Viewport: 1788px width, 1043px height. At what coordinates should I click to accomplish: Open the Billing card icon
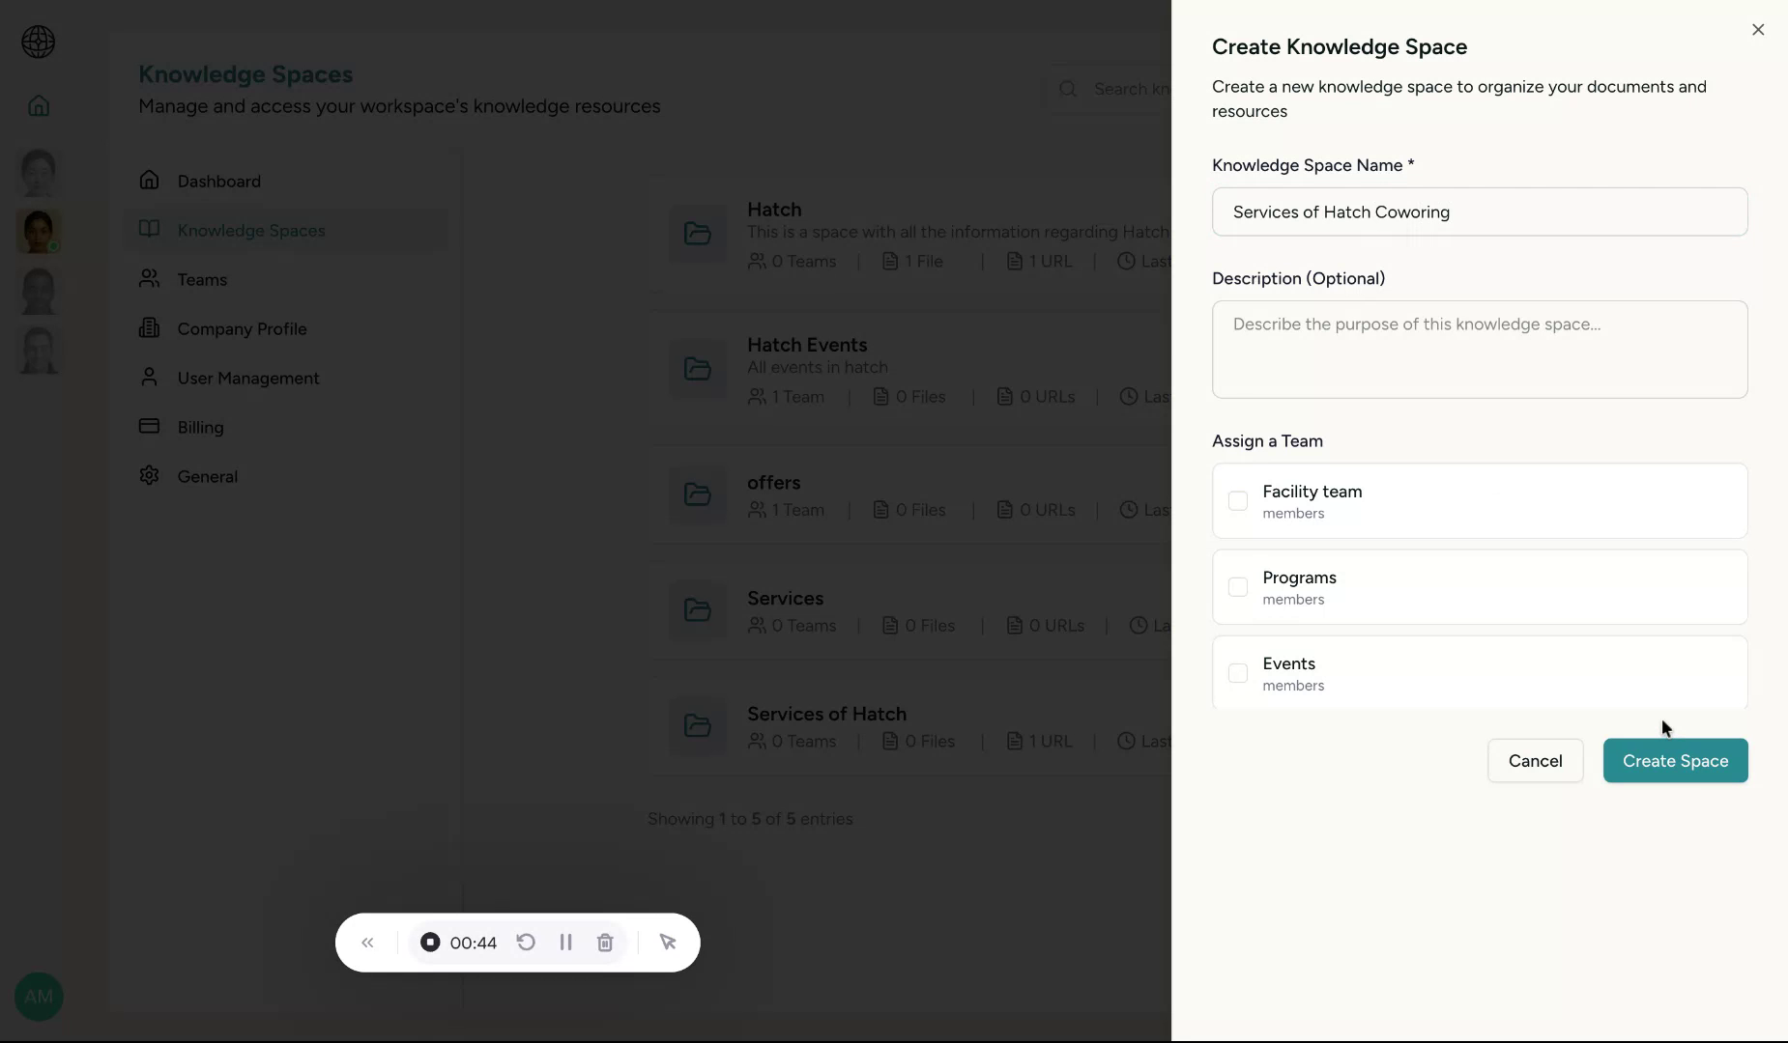tap(151, 427)
